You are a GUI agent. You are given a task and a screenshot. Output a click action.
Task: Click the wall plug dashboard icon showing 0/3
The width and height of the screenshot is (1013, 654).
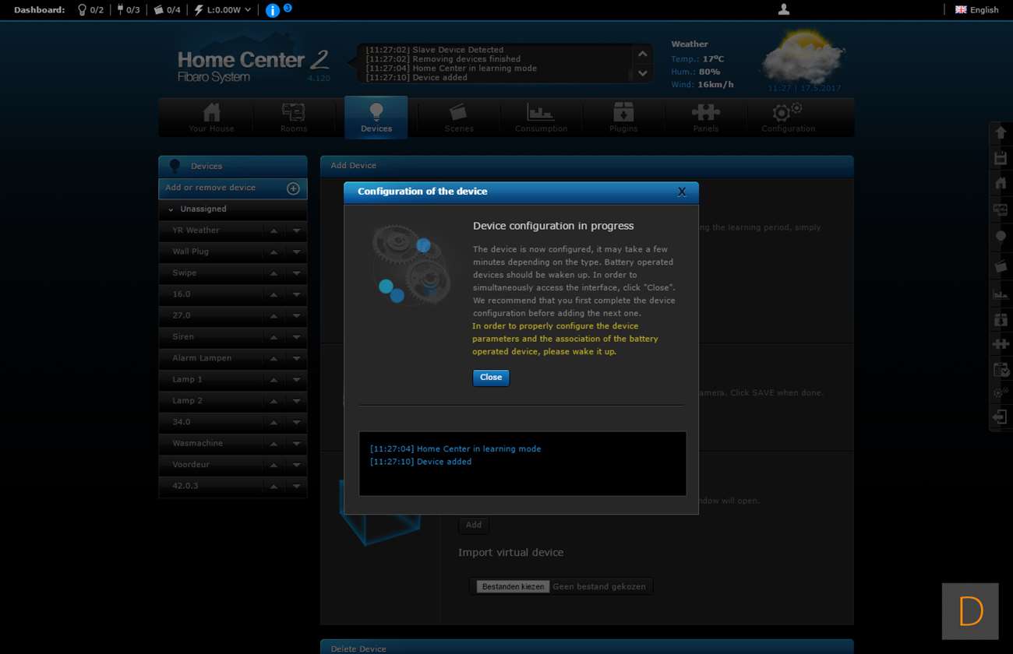[x=121, y=10]
